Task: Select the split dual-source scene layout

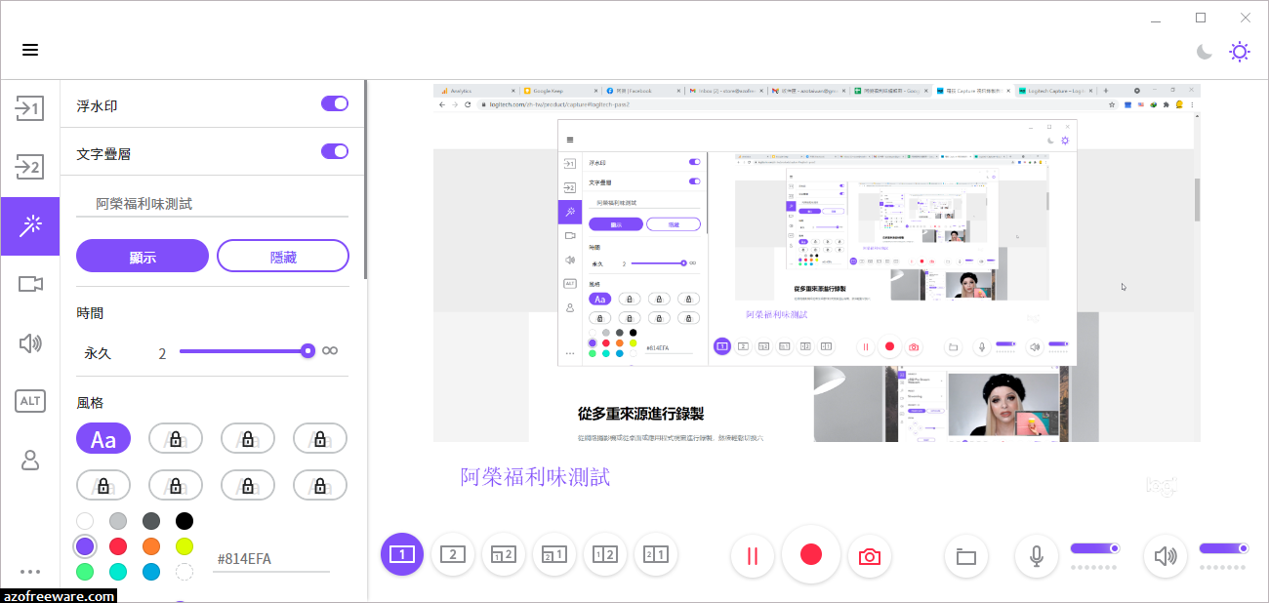Action: coord(605,554)
